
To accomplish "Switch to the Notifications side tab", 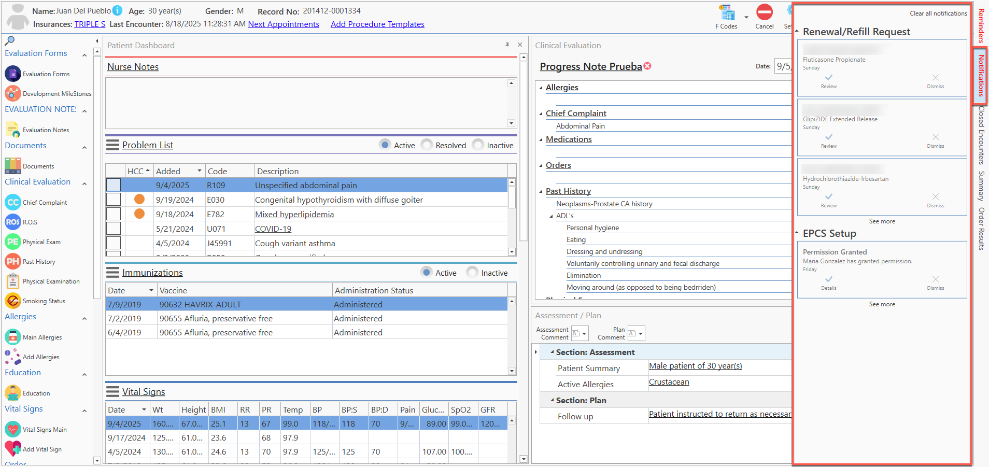I will (x=981, y=76).
